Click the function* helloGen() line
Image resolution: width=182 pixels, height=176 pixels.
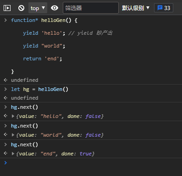click(44, 20)
